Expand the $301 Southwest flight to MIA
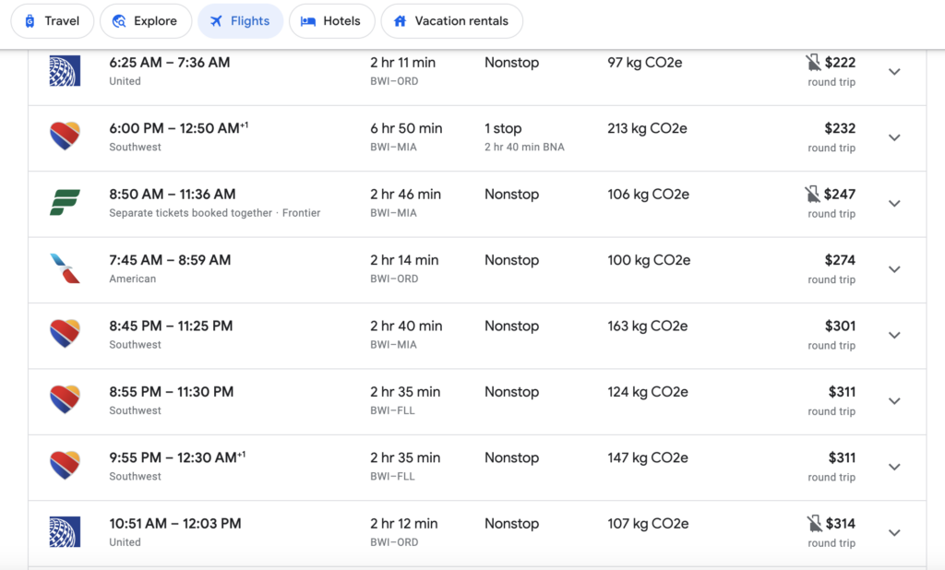 coord(893,335)
